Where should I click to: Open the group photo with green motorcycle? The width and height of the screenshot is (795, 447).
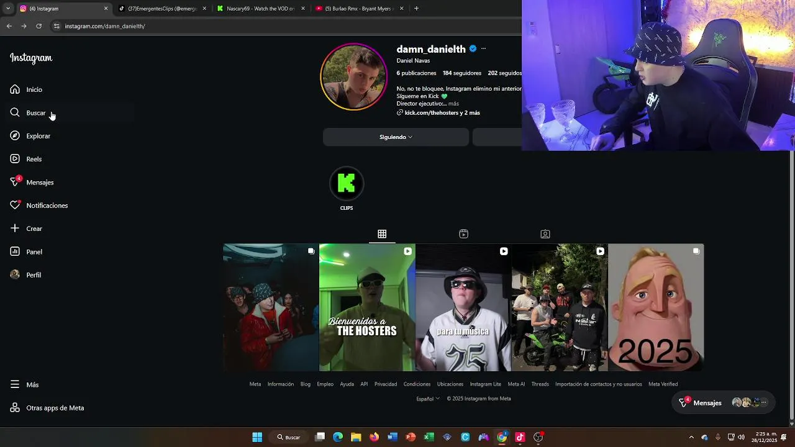tap(560, 307)
